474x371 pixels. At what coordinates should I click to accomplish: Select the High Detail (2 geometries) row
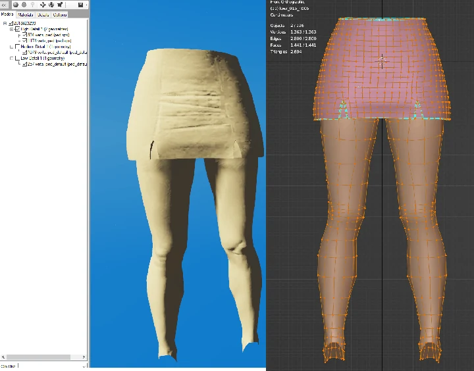[45, 29]
